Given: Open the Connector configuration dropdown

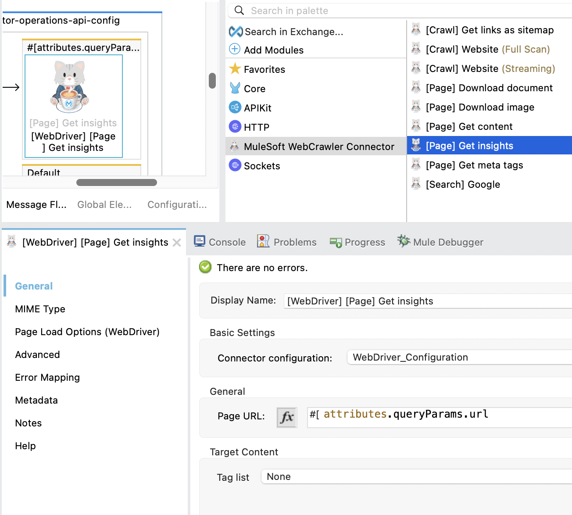Looking at the screenshot, I should [x=459, y=357].
